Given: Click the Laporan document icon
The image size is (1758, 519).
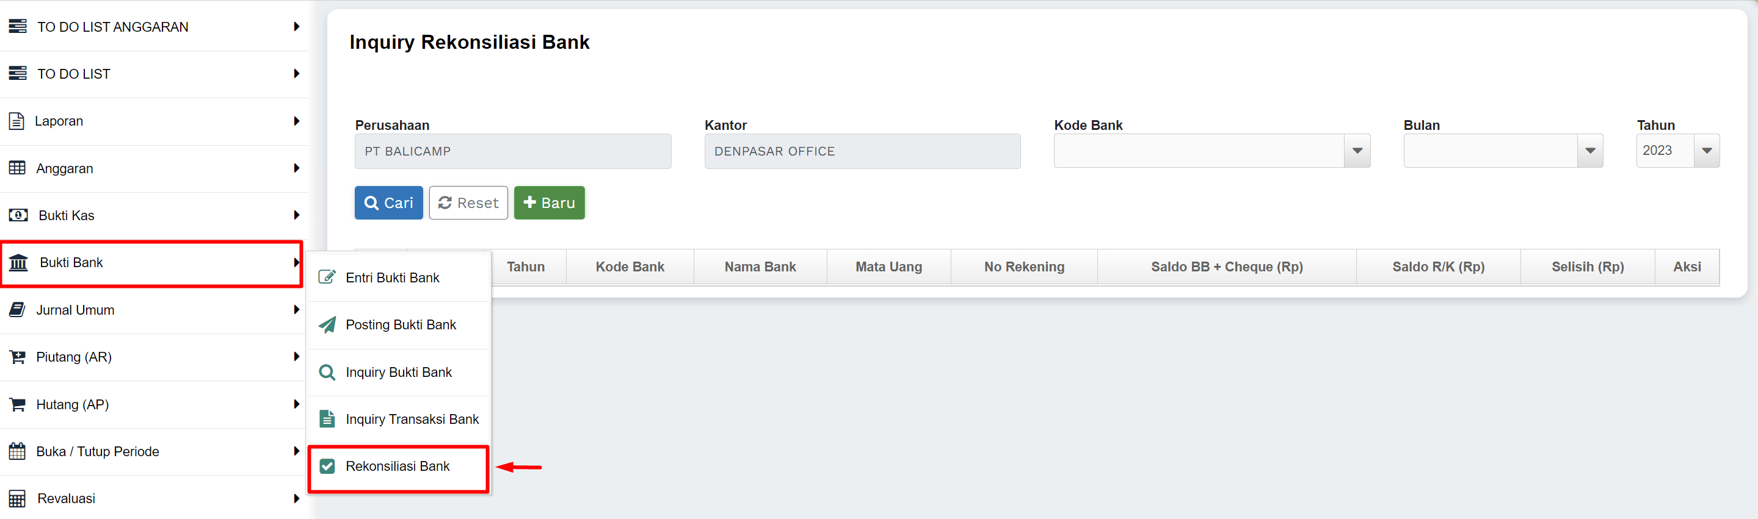Looking at the screenshot, I should [16, 121].
